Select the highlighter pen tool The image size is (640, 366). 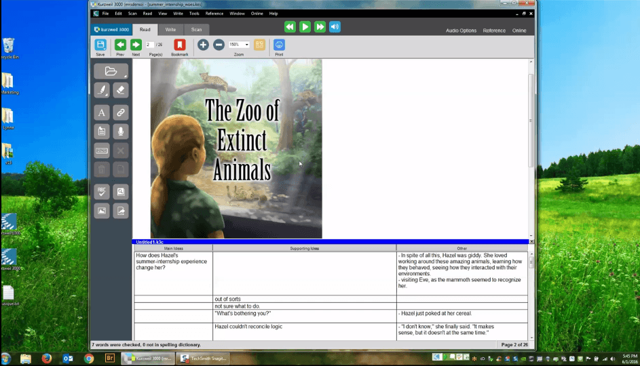pos(102,90)
